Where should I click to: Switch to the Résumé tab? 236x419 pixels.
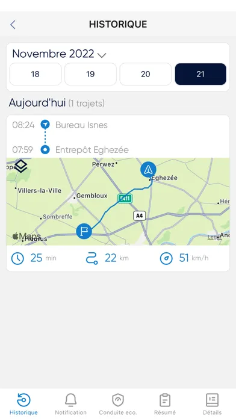click(165, 404)
